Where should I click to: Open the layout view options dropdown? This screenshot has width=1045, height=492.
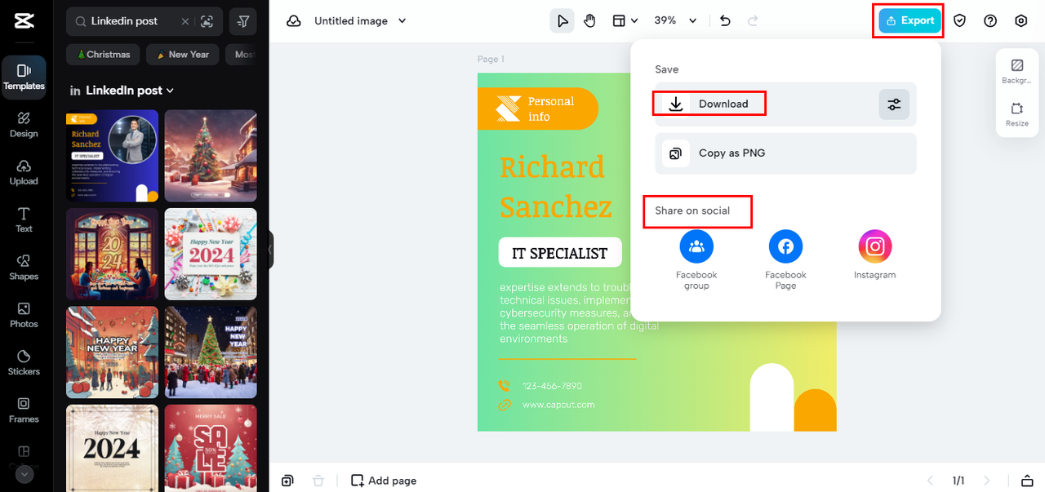625,21
